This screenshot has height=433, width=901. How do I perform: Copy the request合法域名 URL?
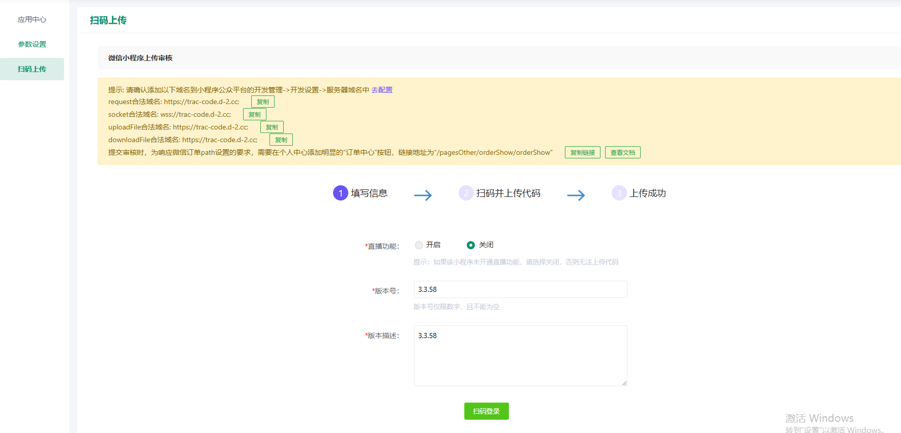coord(262,102)
